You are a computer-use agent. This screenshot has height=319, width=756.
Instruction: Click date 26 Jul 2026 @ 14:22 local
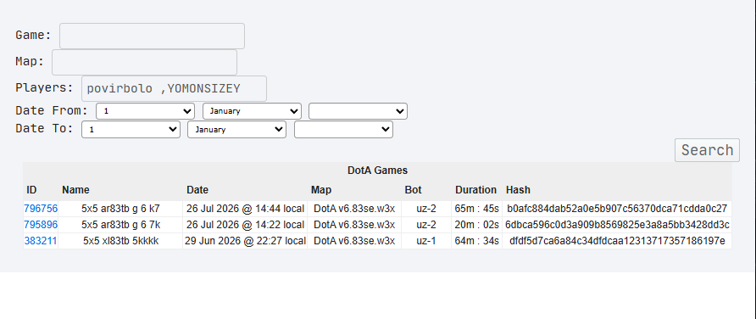point(245,225)
